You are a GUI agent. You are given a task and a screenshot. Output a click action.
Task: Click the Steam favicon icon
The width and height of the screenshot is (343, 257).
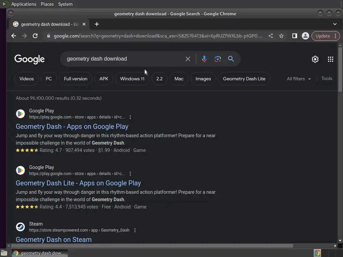(x=20, y=227)
